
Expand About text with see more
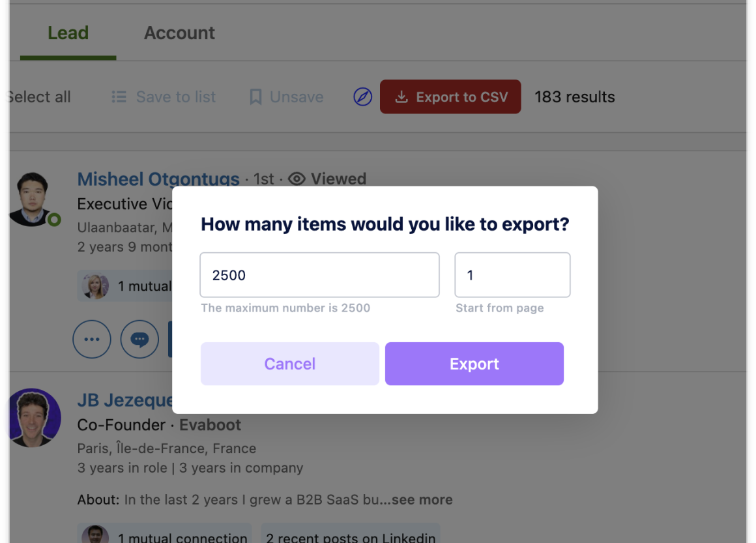(x=422, y=500)
